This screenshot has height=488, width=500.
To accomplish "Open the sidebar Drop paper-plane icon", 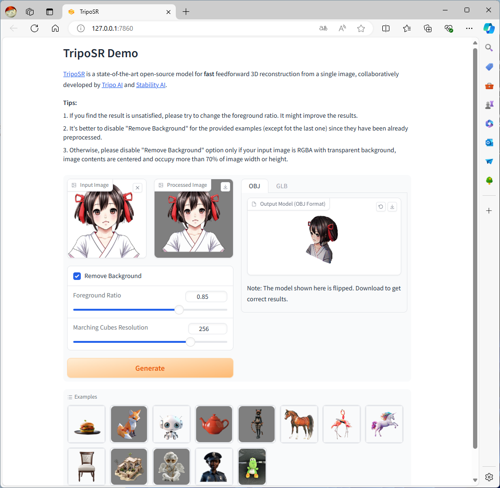I will click(x=489, y=162).
